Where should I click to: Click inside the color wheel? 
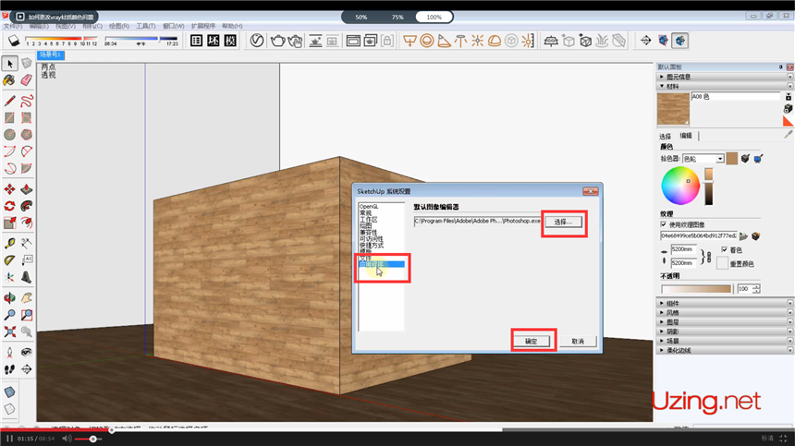tap(679, 187)
